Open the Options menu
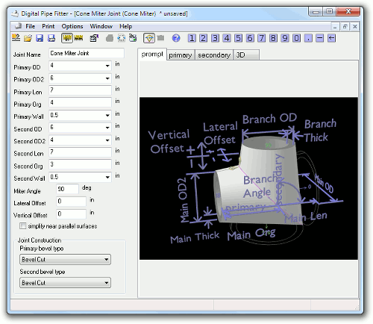 (x=72, y=26)
